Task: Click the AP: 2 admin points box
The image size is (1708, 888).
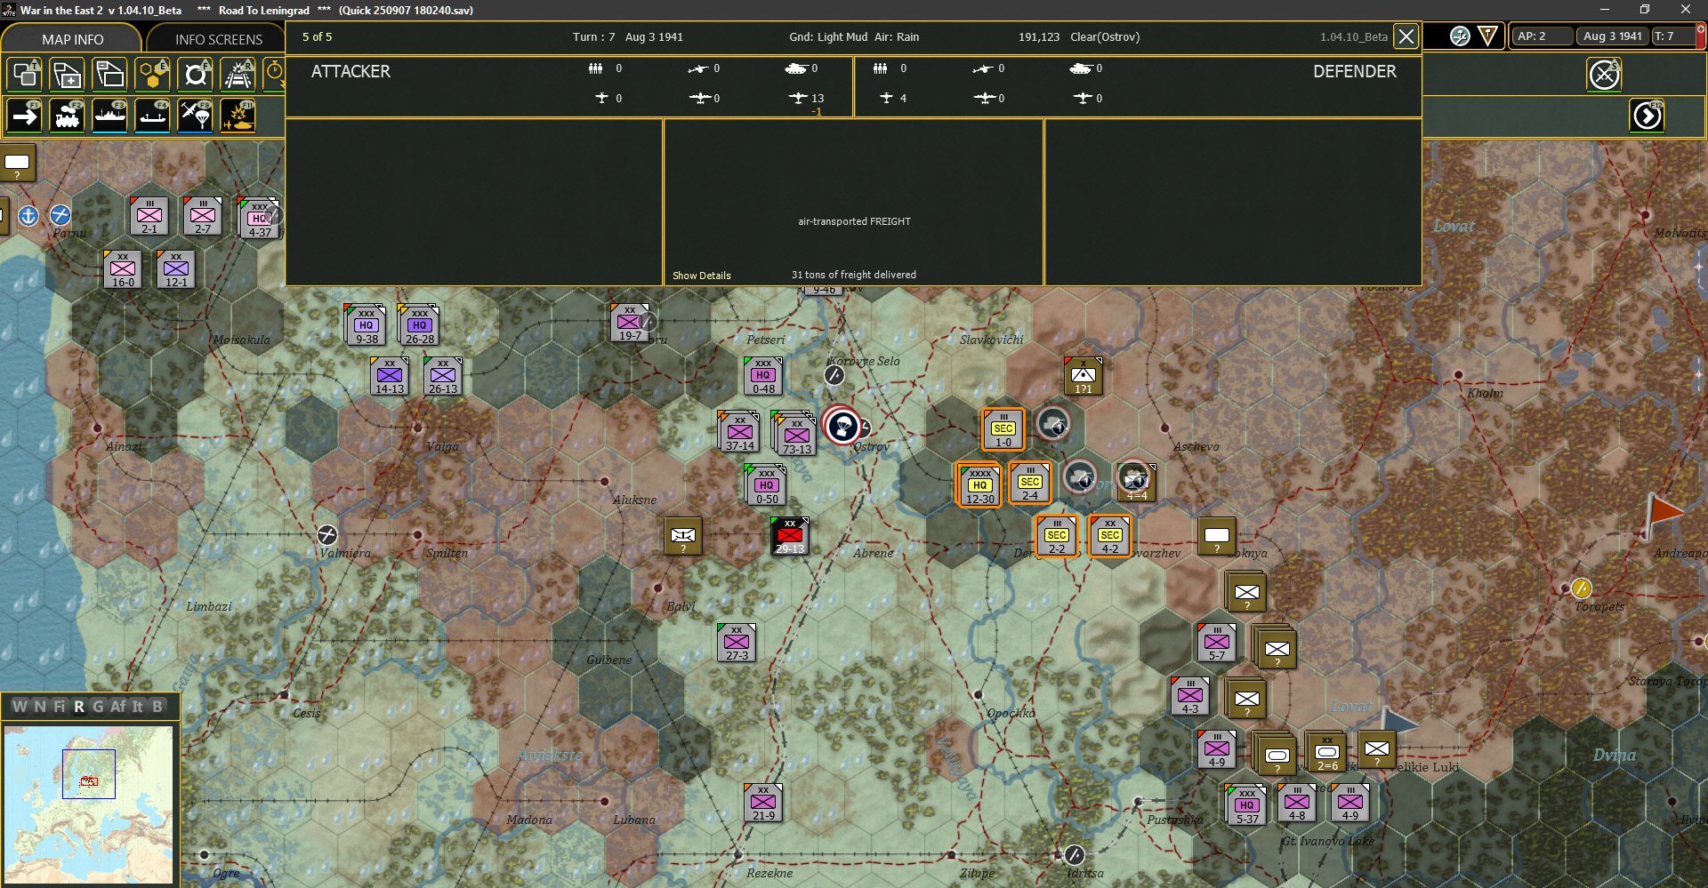Action: (1541, 36)
